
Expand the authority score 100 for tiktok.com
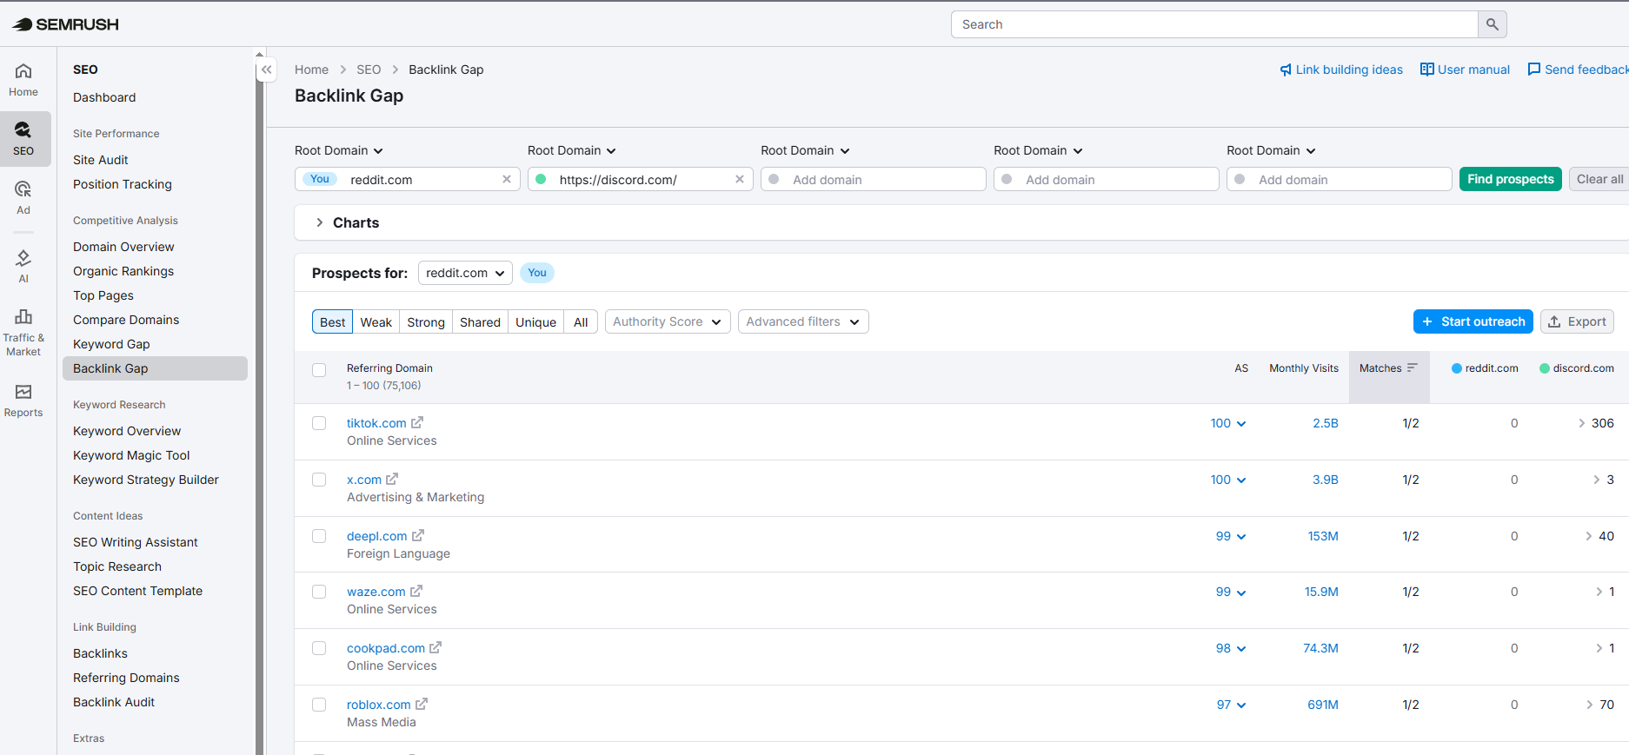coord(1228,423)
